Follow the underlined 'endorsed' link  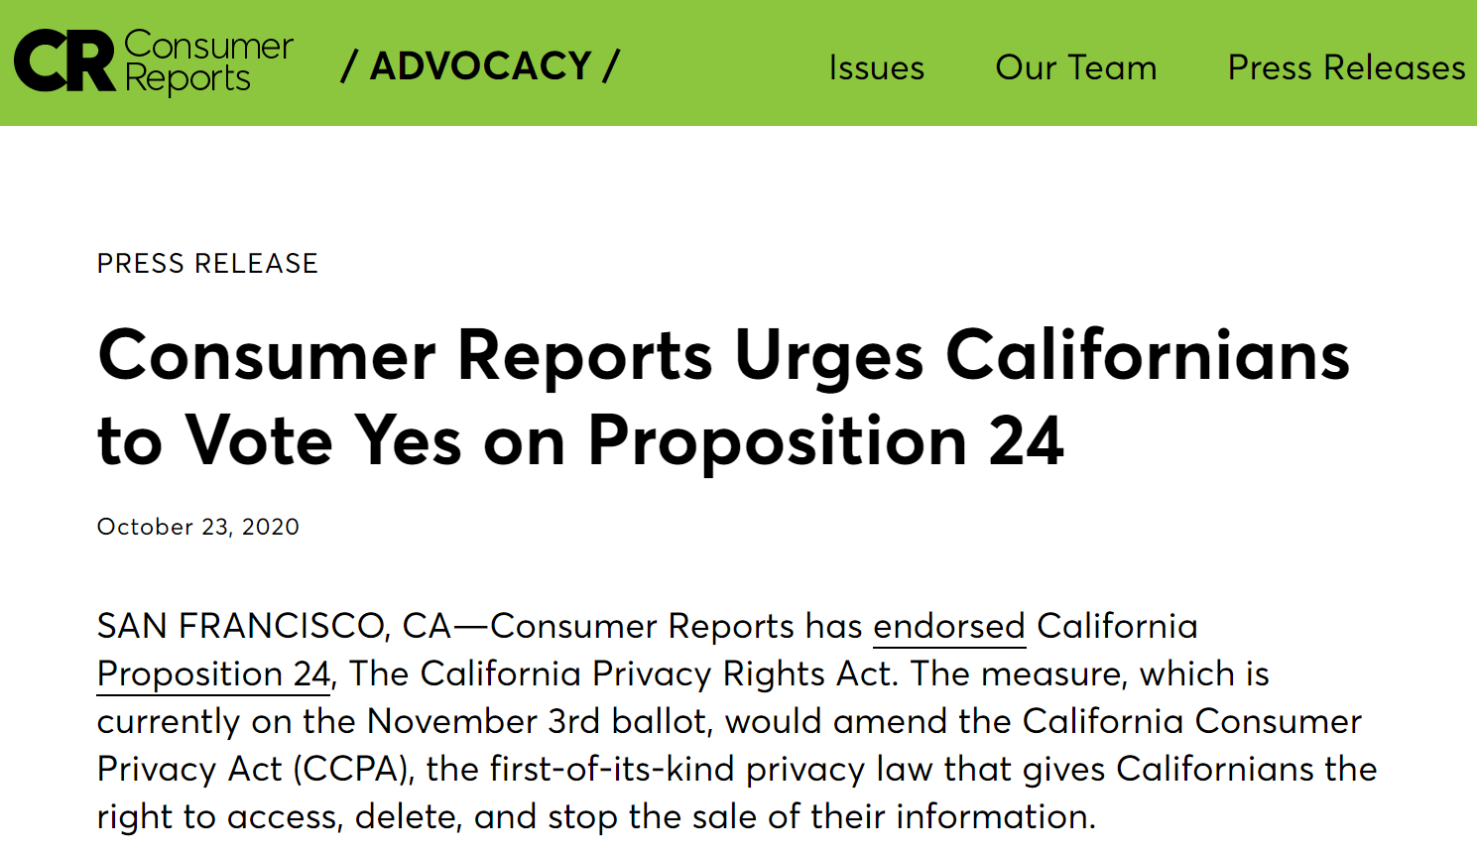[949, 627]
